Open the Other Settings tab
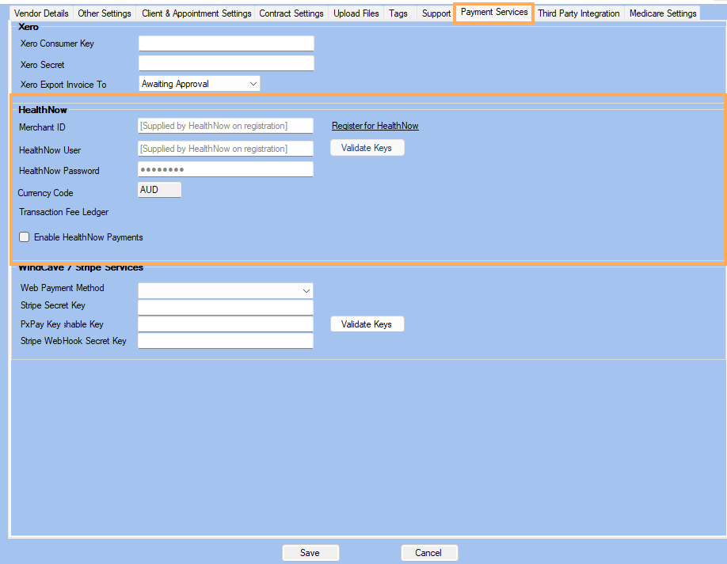The image size is (727, 564). click(x=105, y=13)
